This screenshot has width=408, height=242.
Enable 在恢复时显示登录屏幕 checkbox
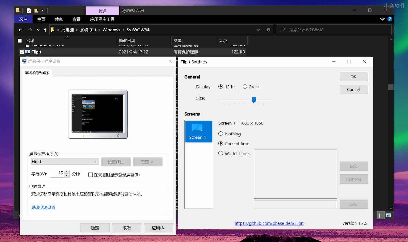tap(91, 175)
